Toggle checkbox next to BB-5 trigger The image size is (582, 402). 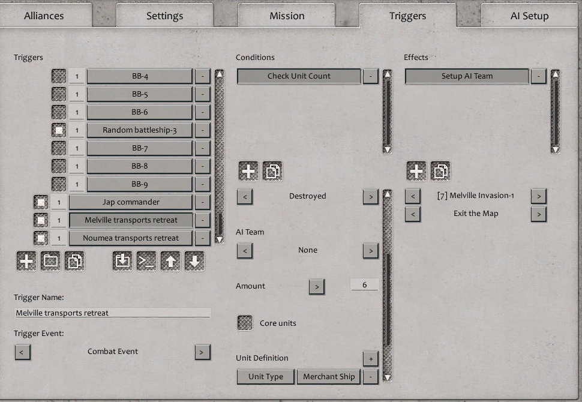pyautogui.click(x=59, y=94)
